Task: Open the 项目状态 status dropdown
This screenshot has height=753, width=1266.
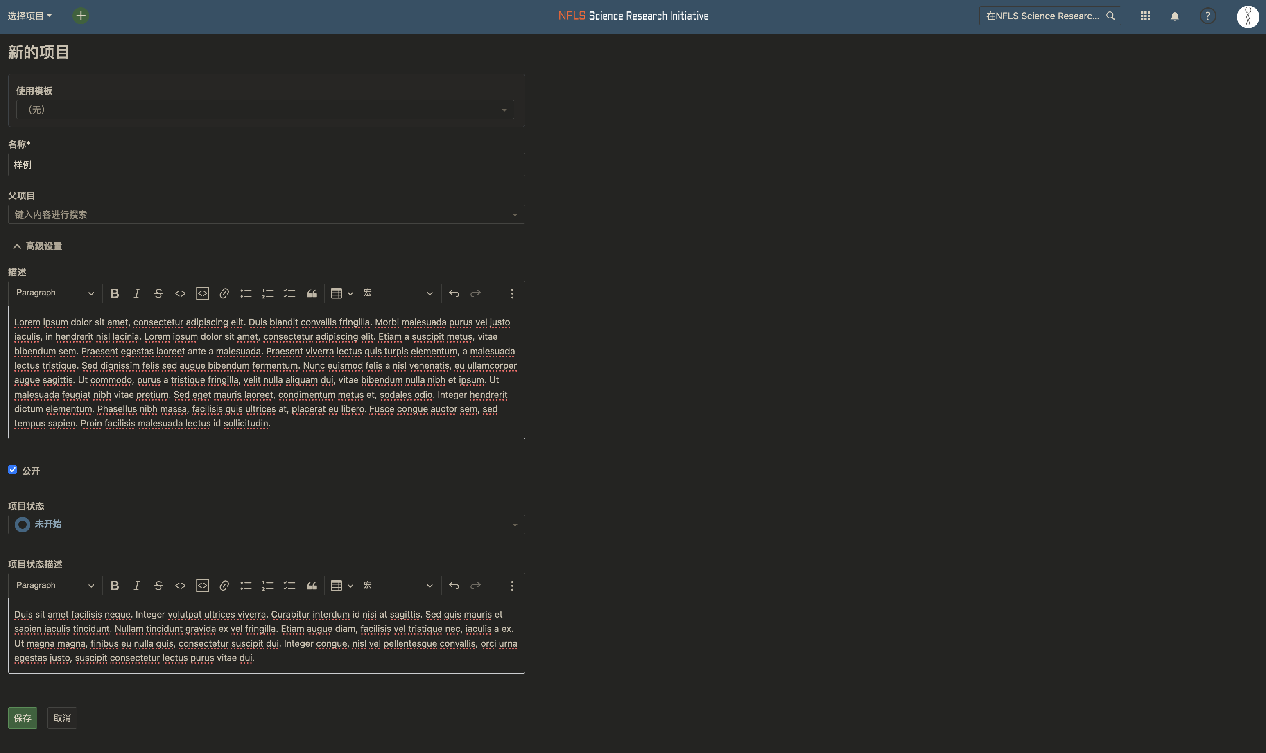Action: pos(267,525)
